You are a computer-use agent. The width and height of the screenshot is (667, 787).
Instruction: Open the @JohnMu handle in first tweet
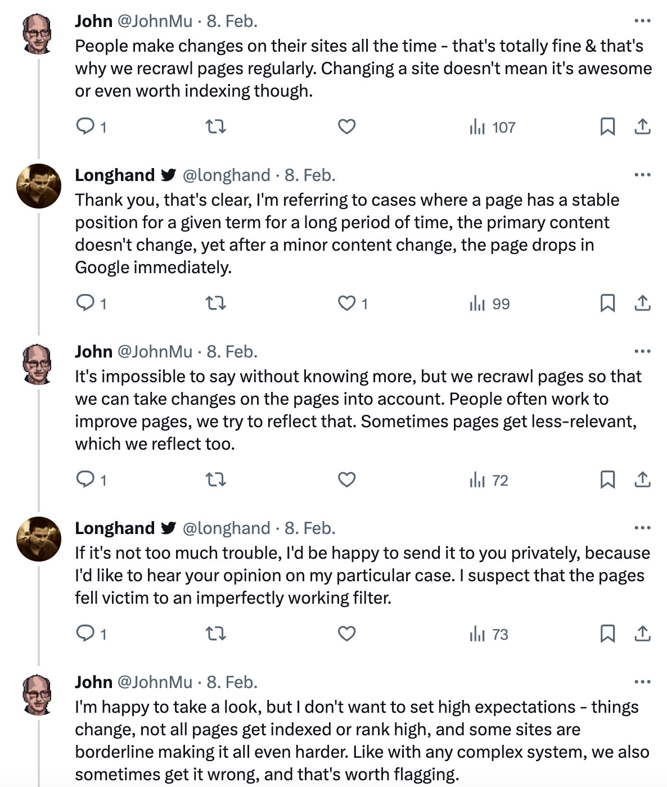[155, 21]
